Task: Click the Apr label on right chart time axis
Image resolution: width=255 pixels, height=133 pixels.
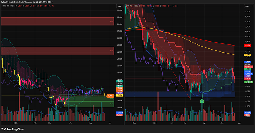Action: tap(204, 123)
